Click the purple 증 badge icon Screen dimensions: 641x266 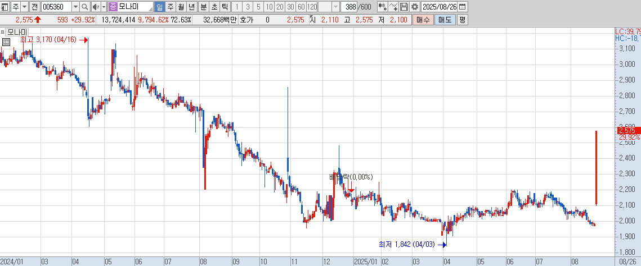coord(113,7)
